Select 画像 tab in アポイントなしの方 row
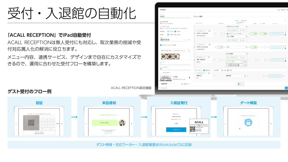The height and width of the screenshot is (162, 288). pos(210,44)
